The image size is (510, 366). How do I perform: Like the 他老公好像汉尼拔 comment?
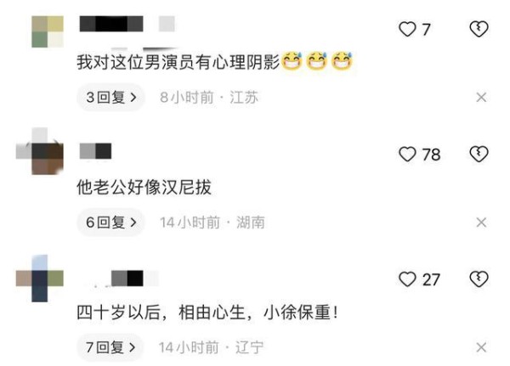point(407,154)
